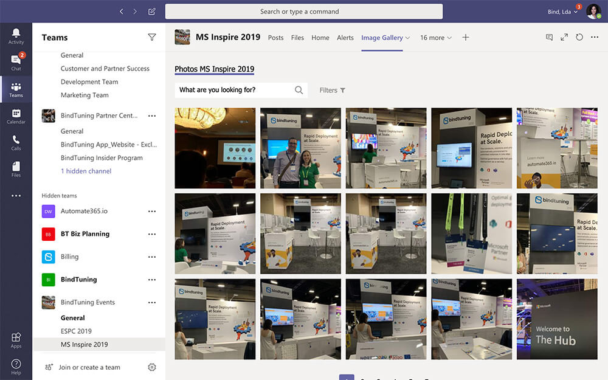
Task: Filter the teams list
Action: [x=151, y=37]
